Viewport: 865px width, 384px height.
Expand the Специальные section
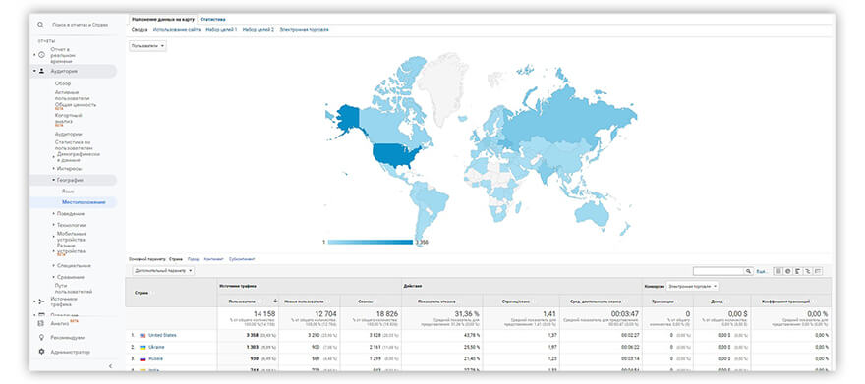point(53,265)
